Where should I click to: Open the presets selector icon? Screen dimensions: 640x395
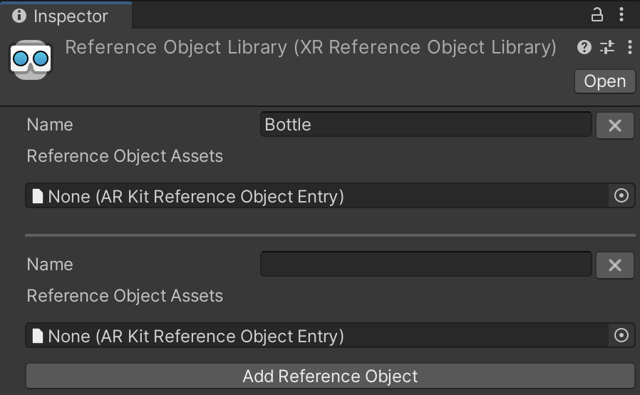tap(607, 48)
